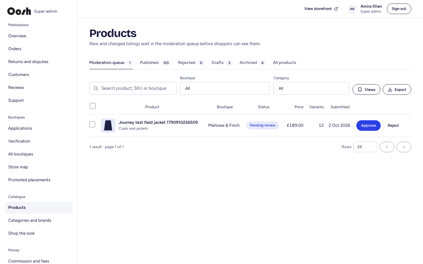Viewport: 423px width, 264px height.
Task: Switch to the Rejected tab
Action: tap(191, 62)
